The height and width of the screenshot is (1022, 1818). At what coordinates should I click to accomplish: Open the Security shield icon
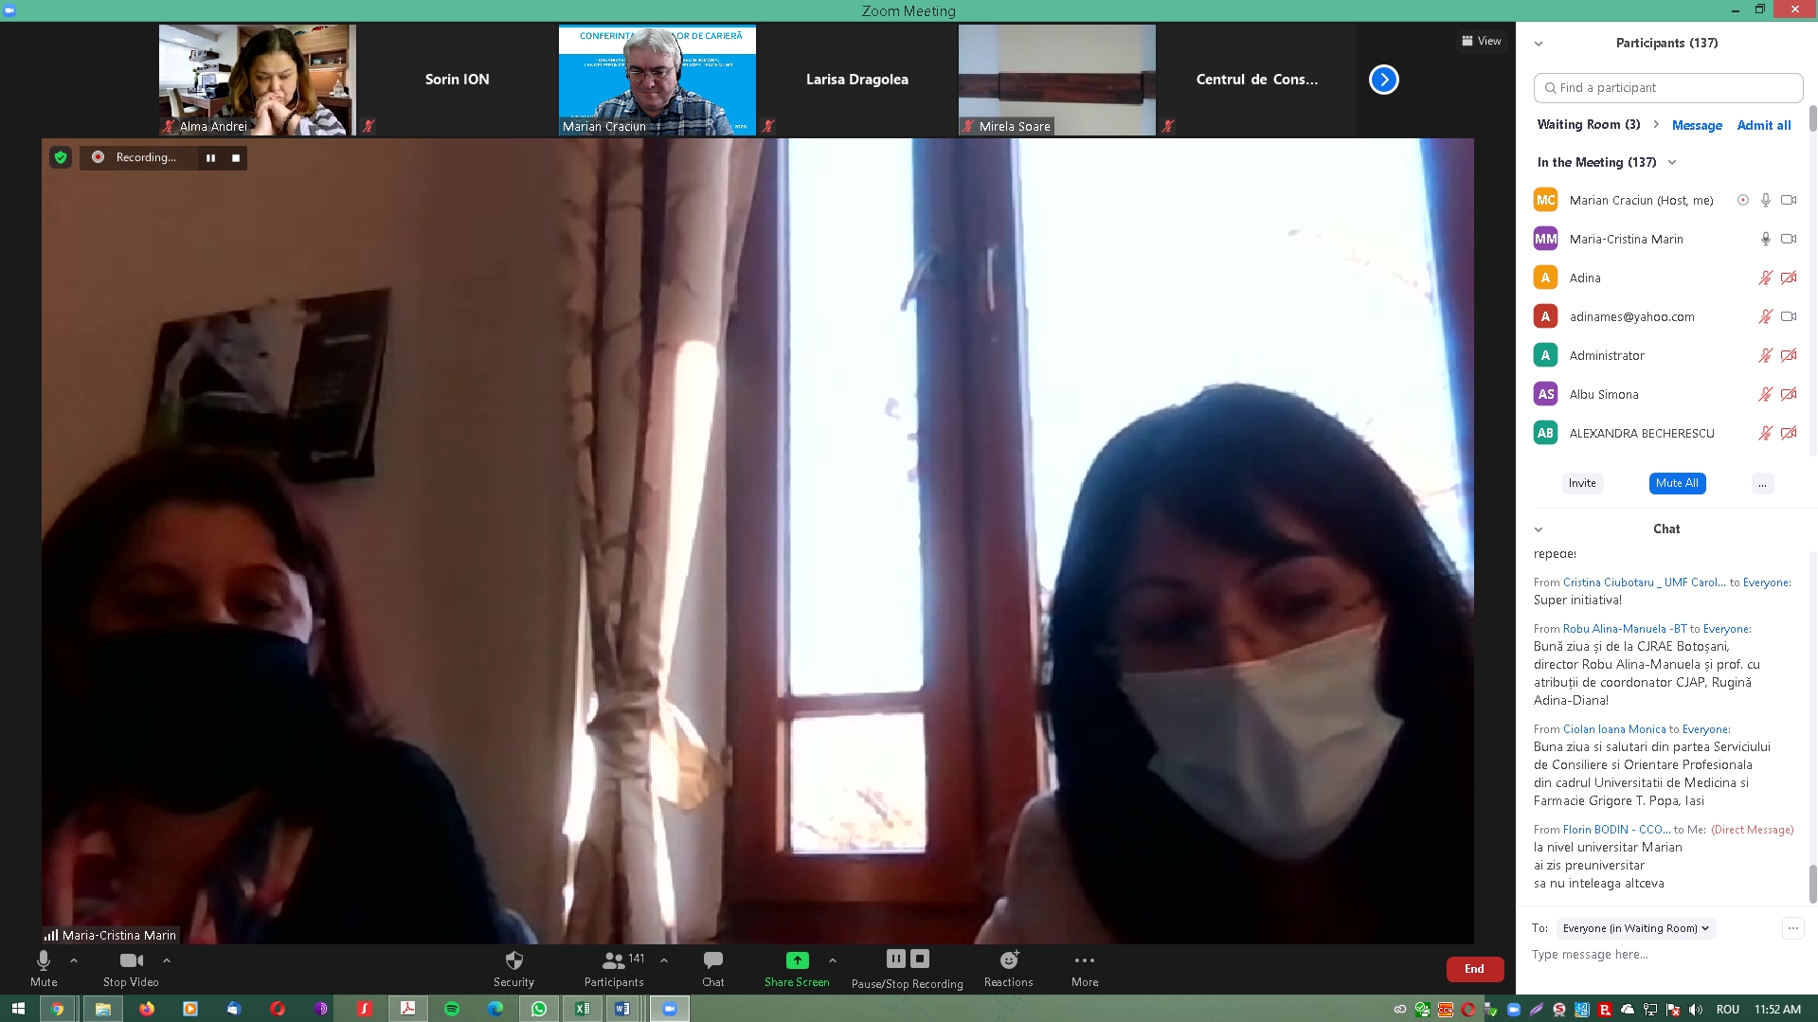[513, 960]
